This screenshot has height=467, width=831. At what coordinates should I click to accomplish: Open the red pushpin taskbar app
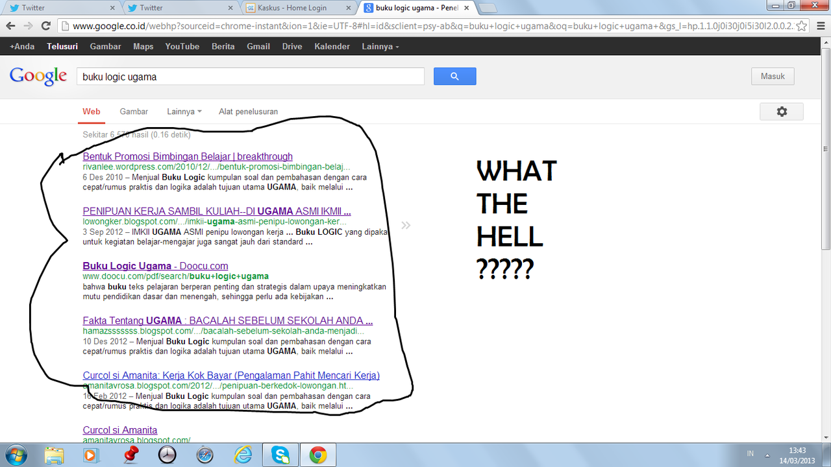pyautogui.click(x=132, y=455)
